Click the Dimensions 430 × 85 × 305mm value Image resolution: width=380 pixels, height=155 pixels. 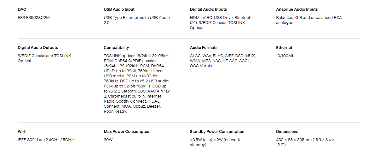point(305,142)
